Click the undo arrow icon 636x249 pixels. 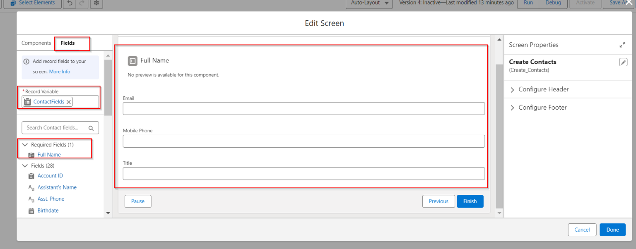[x=69, y=3]
